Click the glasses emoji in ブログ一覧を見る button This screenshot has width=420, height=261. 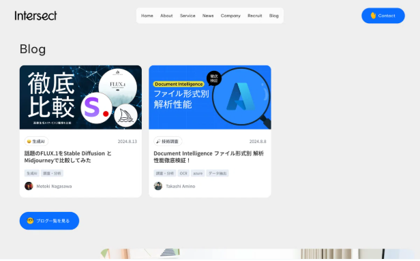coord(30,221)
